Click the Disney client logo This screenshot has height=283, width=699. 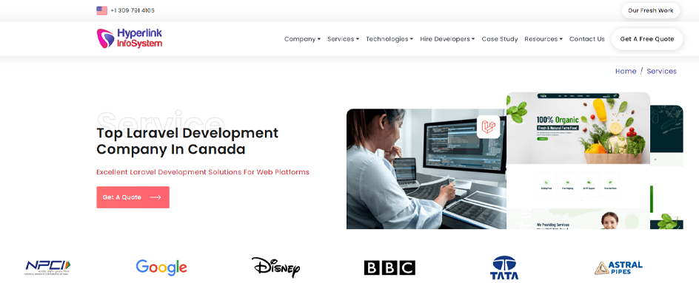pyautogui.click(x=275, y=267)
